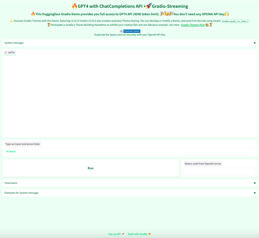The width and height of the screenshot is (259, 238).
Task: Click the raised hands emoji after API key
Action: [x=227, y=14]
